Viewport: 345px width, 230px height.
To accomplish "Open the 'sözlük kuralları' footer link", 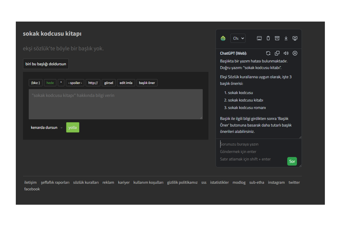I will 86,182.
